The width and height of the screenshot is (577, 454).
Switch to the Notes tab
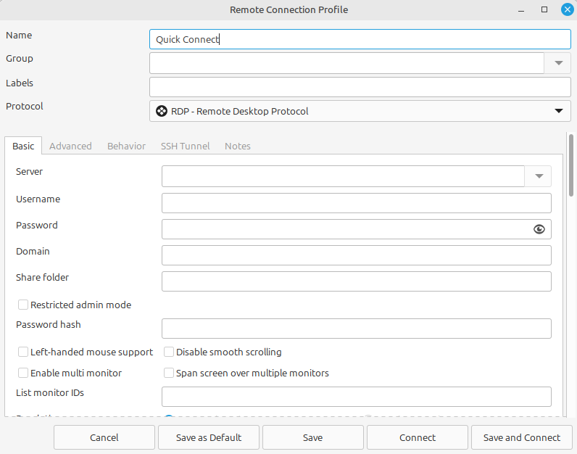coord(237,146)
